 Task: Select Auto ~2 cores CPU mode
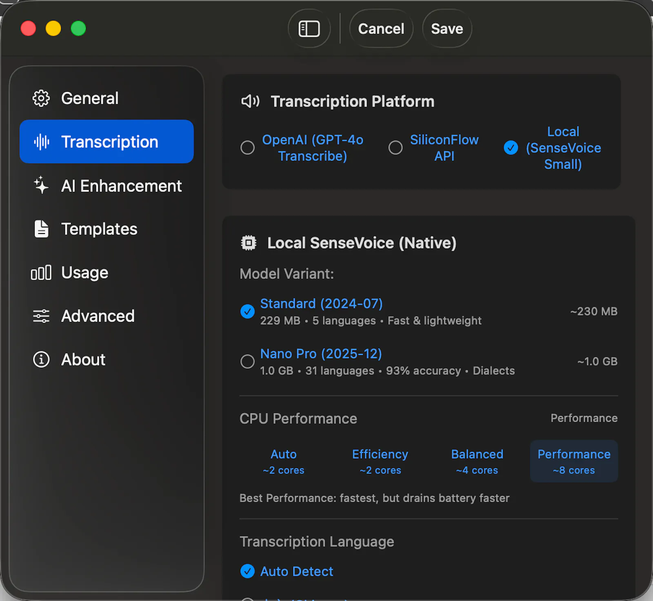pos(284,461)
